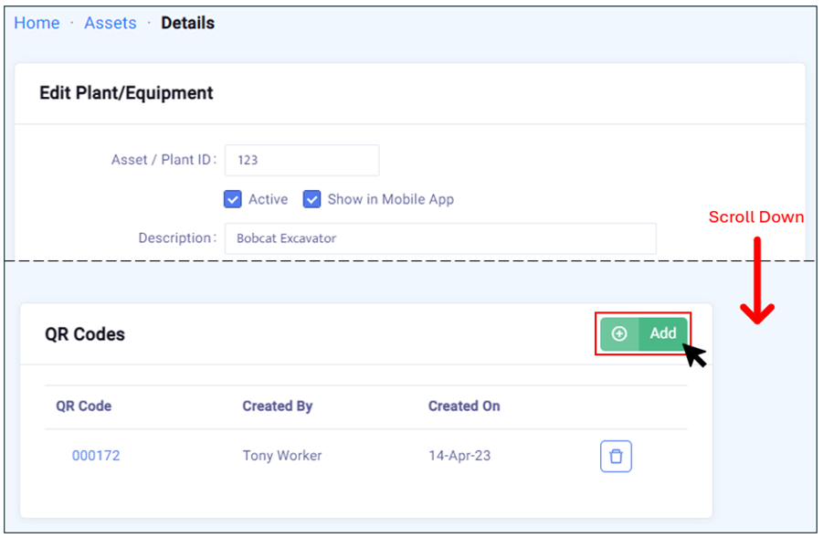823x538 pixels.
Task: Open QR code 000172 link
Action: [x=96, y=455]
